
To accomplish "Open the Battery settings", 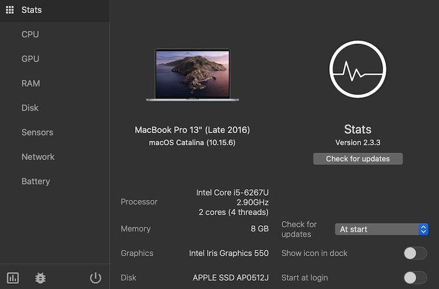I will click(x=36, y=182).
